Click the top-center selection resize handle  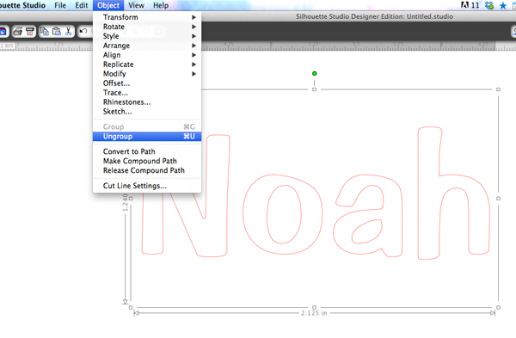pos(314,89)
